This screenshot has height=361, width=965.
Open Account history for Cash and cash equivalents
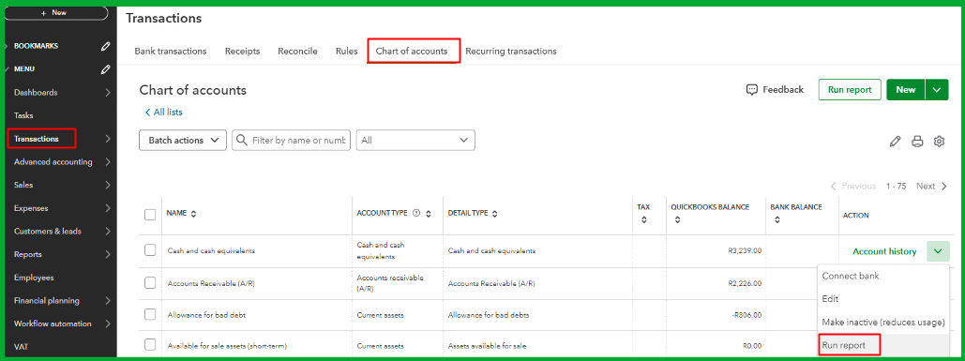pos(884,251)
